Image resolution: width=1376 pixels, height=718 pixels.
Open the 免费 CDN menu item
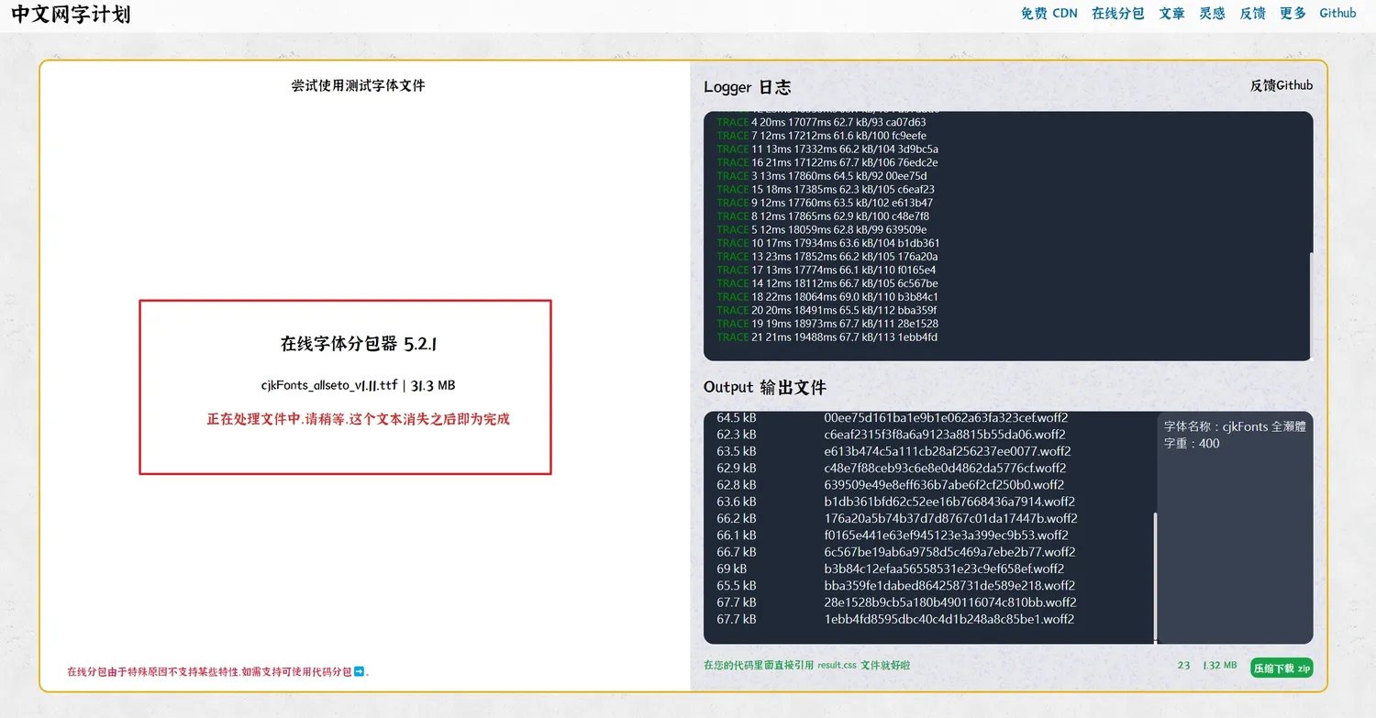(x=1049, y=14)
